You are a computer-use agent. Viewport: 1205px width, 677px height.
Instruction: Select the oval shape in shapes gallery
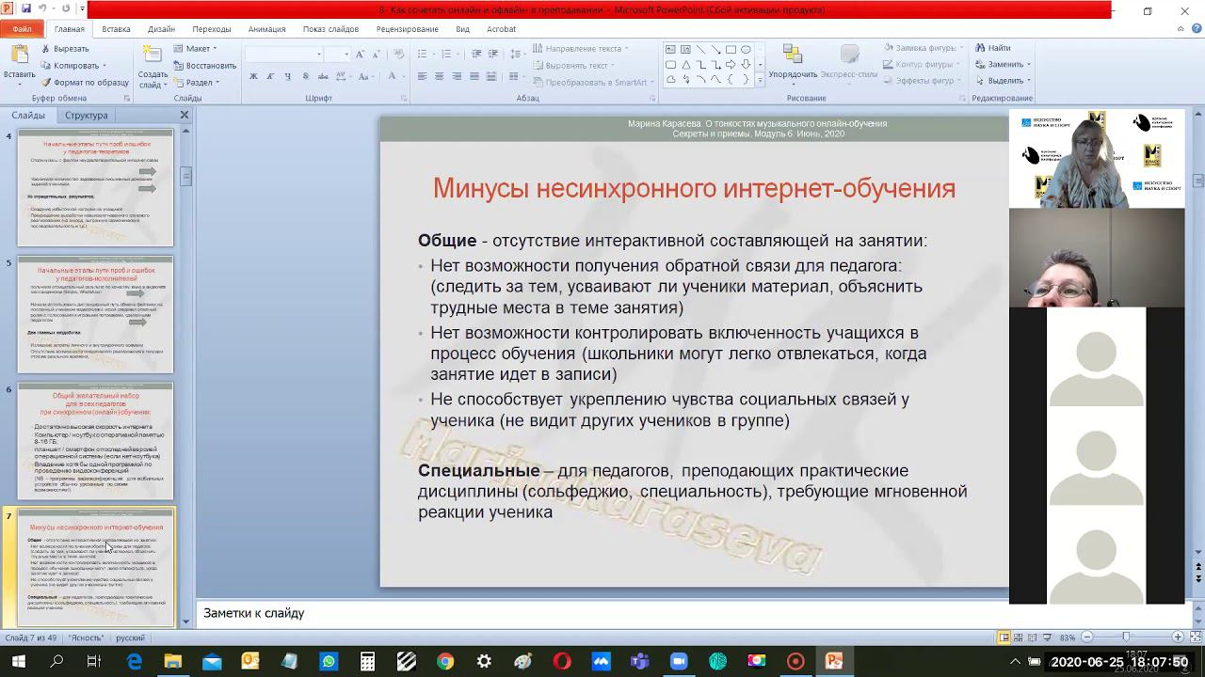(746, 50)
